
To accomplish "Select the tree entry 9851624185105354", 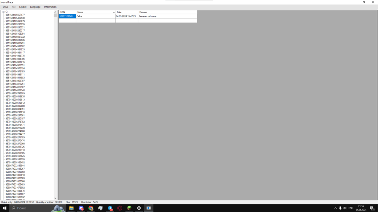I will [x=15, y=34].
